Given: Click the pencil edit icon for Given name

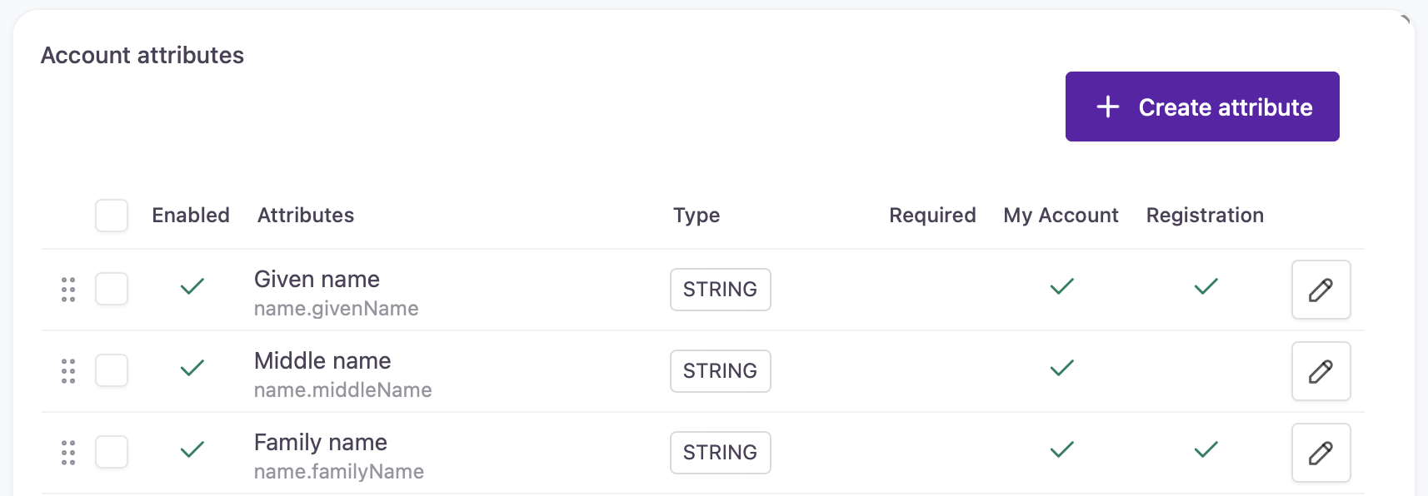Looking at the screenshot, I should pos(1321,290).
